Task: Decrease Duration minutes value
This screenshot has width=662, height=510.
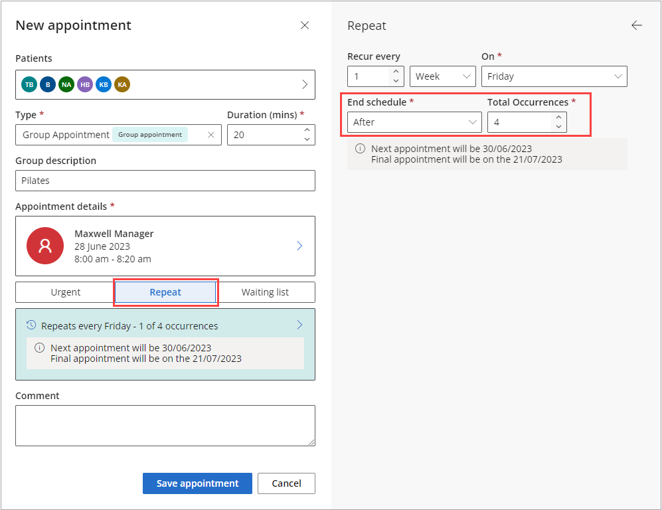Action: click(307, 139)
